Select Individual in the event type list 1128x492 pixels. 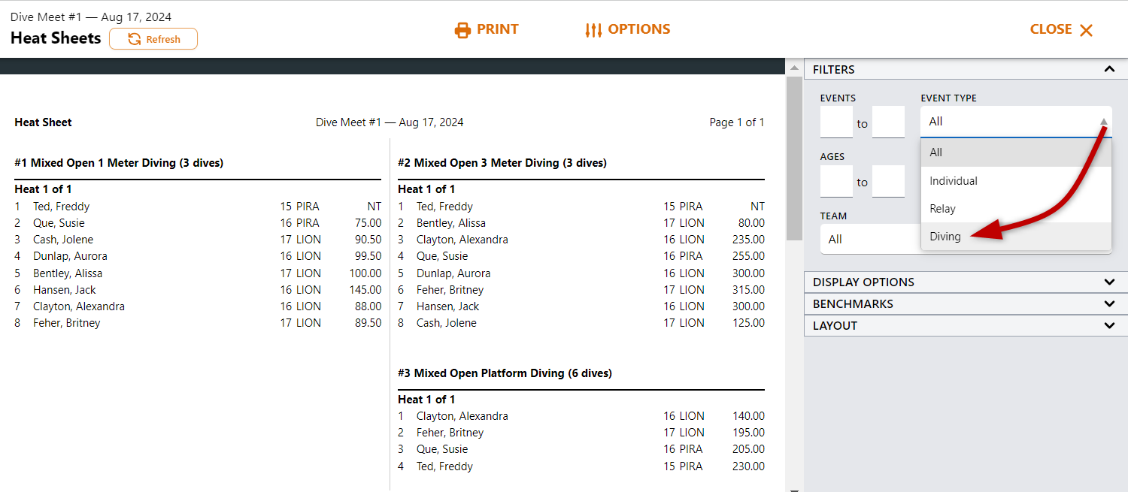click(954, 181)
